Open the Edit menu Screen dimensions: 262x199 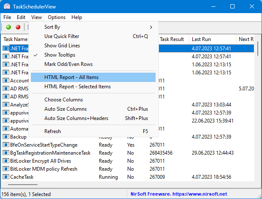pyautogui.click(x=21, y=17)
